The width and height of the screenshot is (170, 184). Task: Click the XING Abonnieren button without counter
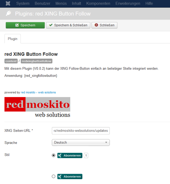click(x=70, y=176)
